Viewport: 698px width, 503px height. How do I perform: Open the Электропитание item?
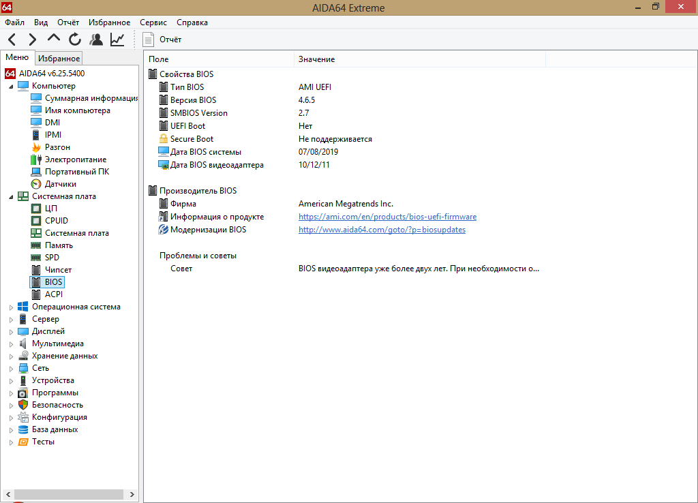[69, 159]
